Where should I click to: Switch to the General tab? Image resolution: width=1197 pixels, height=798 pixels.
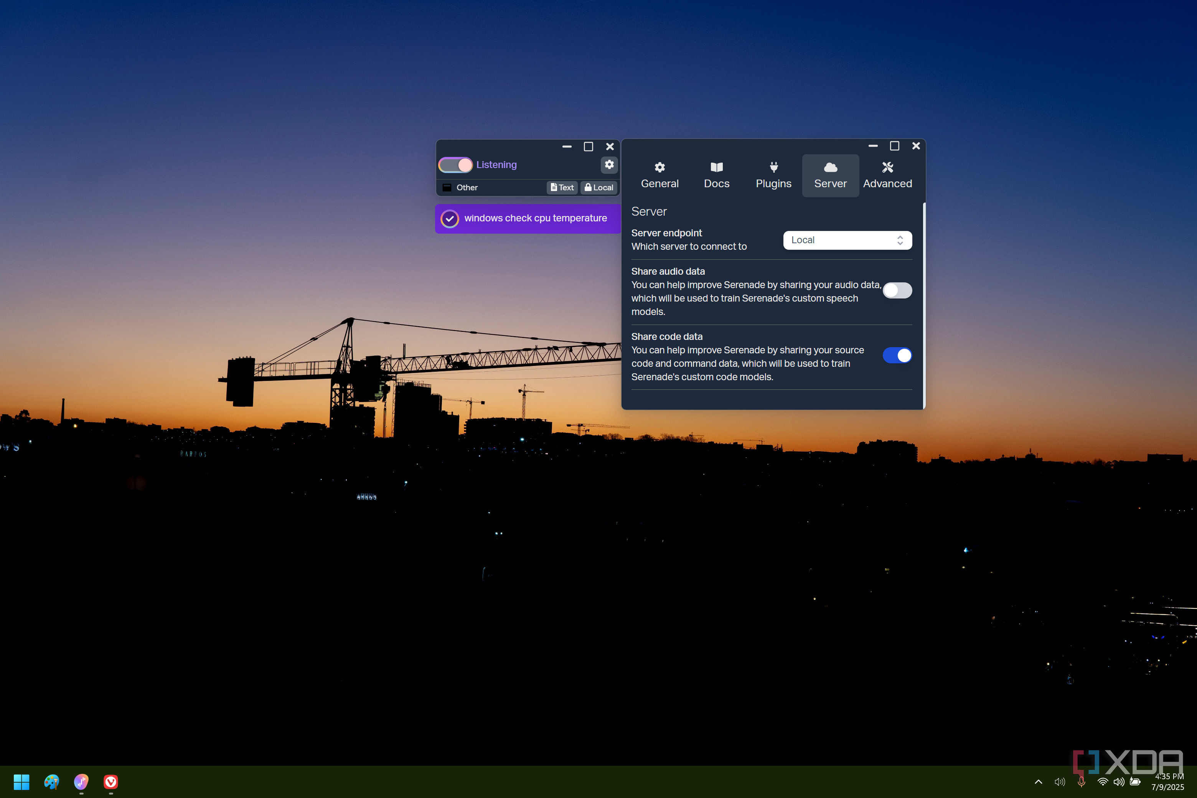click(660, 175)
